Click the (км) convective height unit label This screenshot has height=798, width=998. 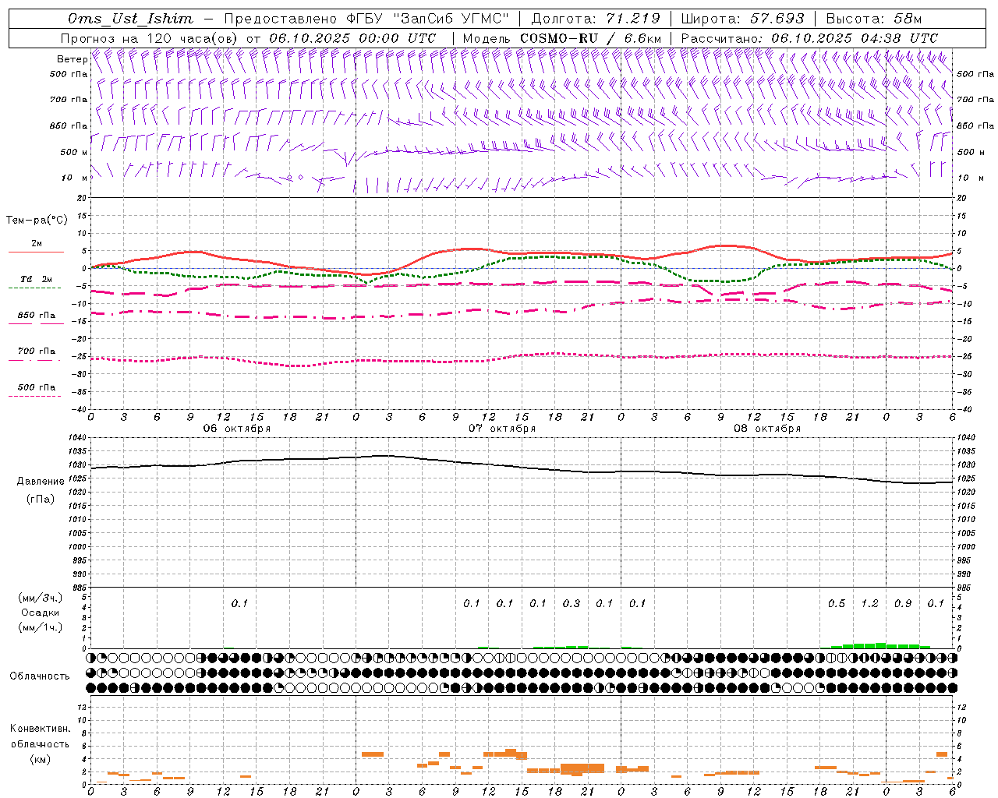coord(40,759)
